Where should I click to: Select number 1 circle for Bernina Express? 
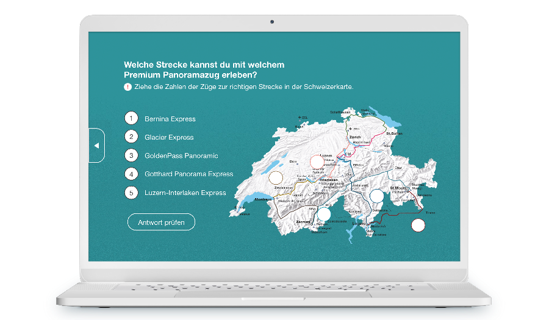tap(131, 118)
